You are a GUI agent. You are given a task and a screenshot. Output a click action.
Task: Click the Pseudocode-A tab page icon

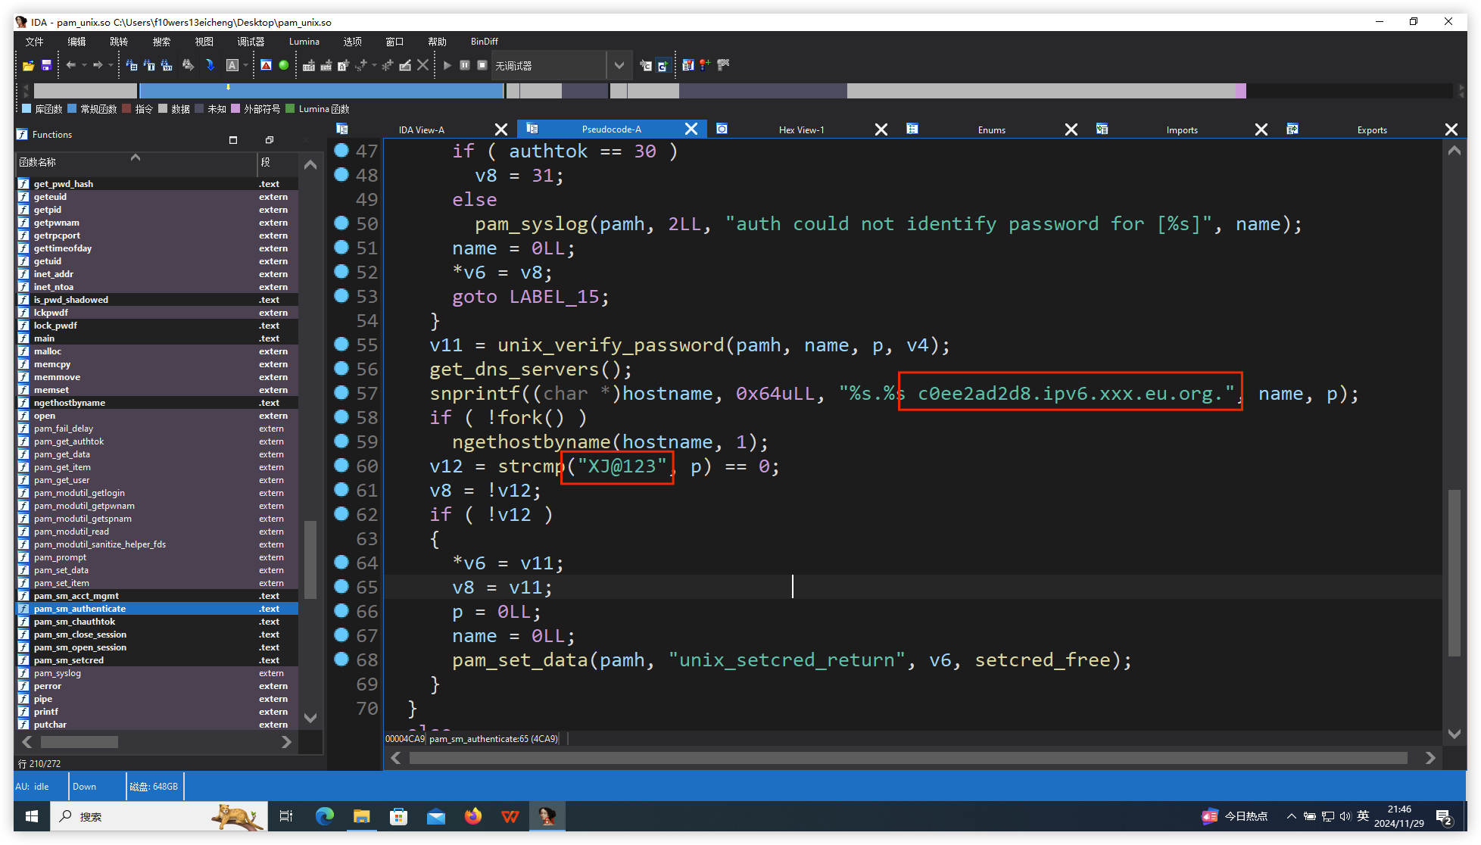[532, 129]
